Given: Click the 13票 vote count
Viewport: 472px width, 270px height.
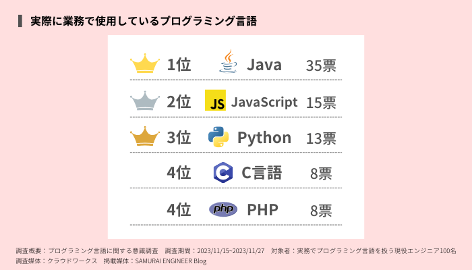Looking at the screenshot, I should click(321, 138).
